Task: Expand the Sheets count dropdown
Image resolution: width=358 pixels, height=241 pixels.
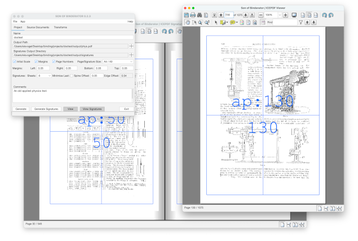Action: tap(44, 76)
